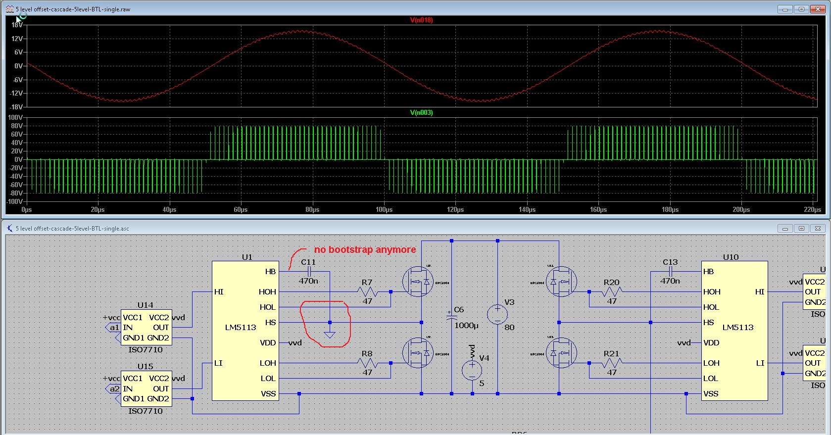Maximize the schematic .asc window
Screen dimensions: 831x435
[801, 228]
